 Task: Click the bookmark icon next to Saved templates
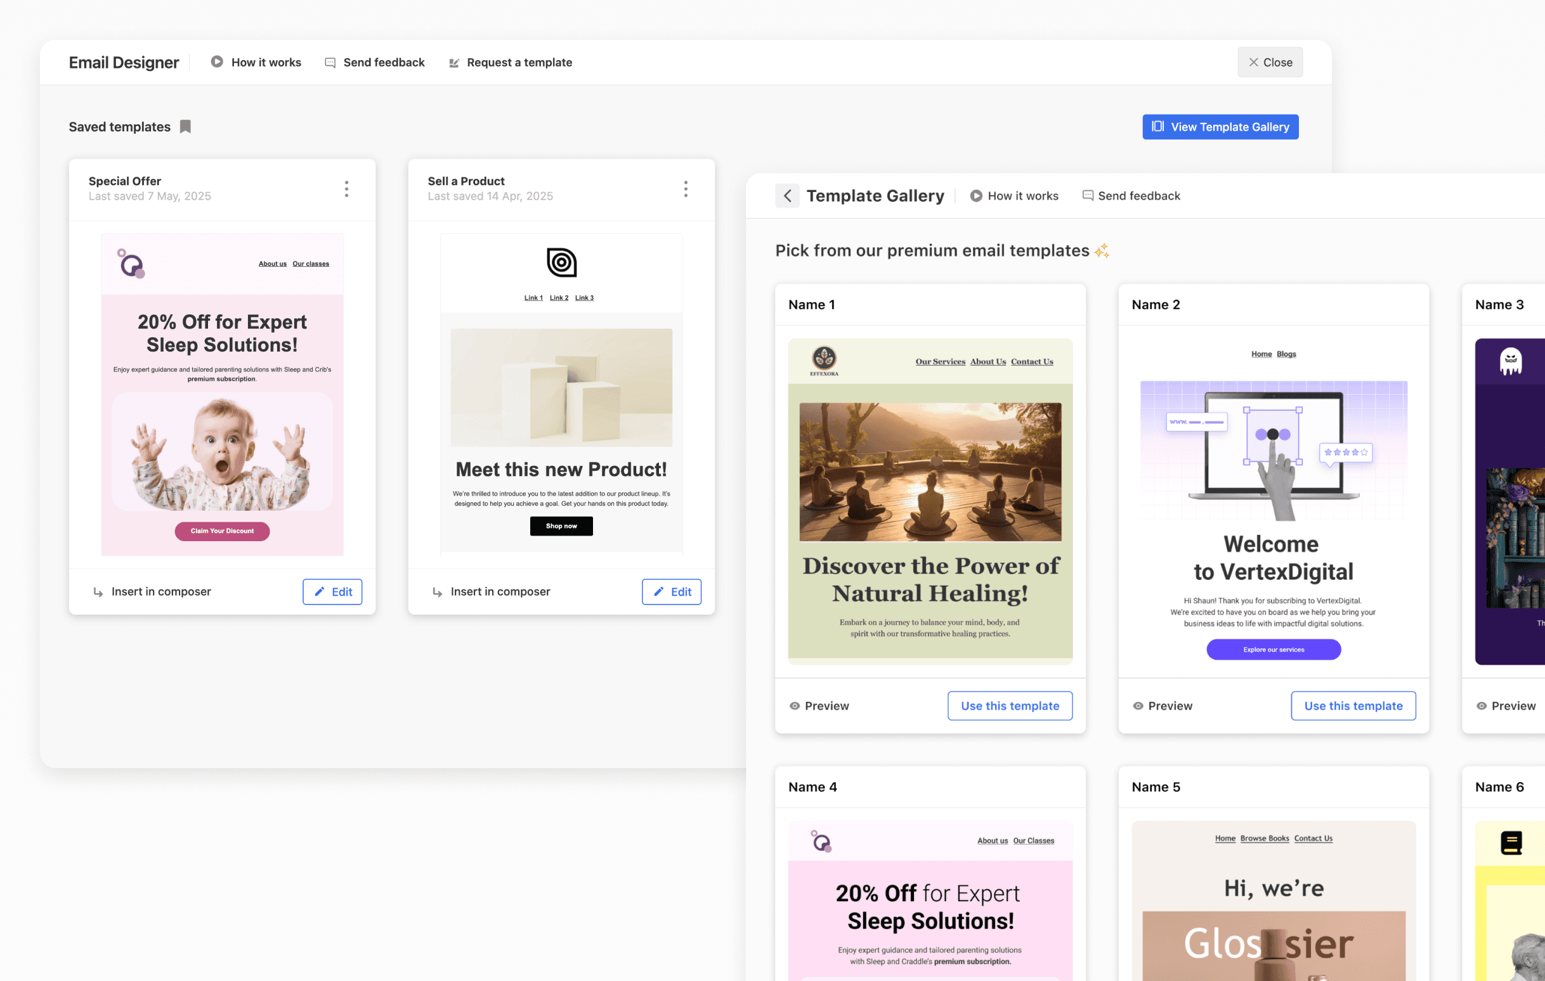[185, 126]
